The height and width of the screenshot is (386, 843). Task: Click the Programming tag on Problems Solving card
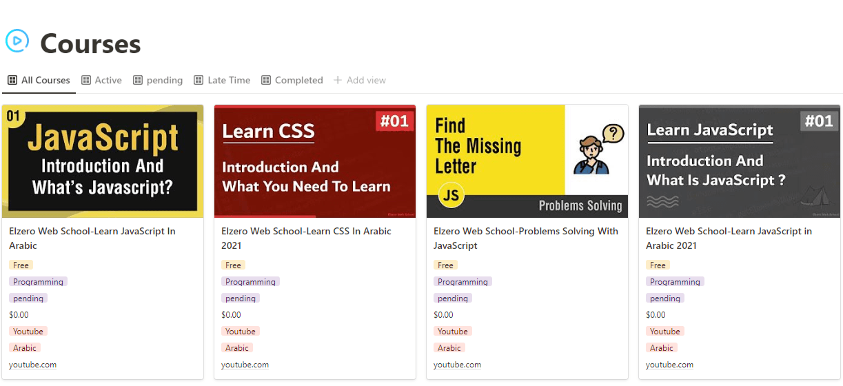click(463, 282)
